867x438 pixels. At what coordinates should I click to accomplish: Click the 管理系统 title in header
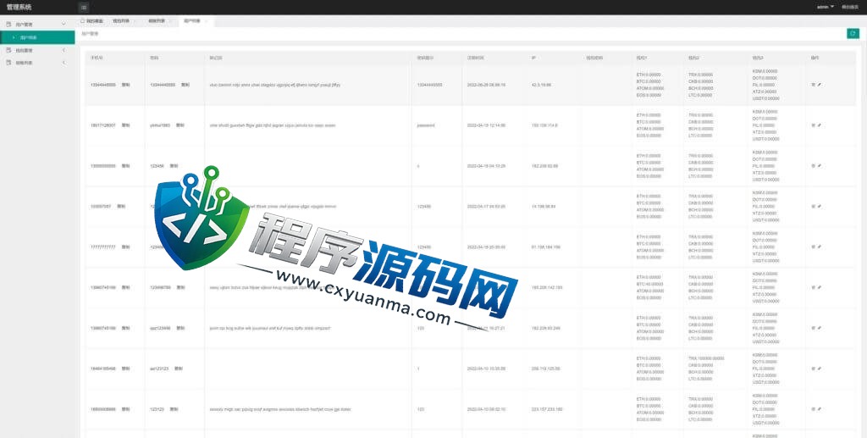19,7
